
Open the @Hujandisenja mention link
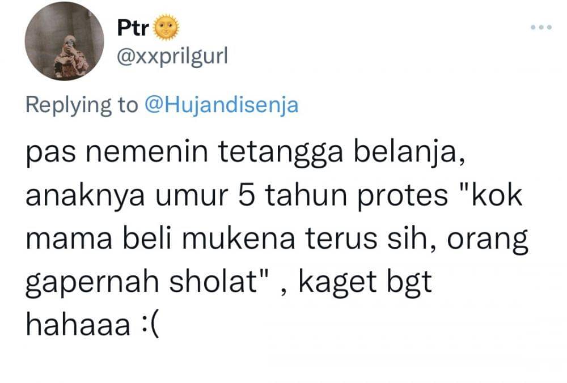(x=222, y=105)
